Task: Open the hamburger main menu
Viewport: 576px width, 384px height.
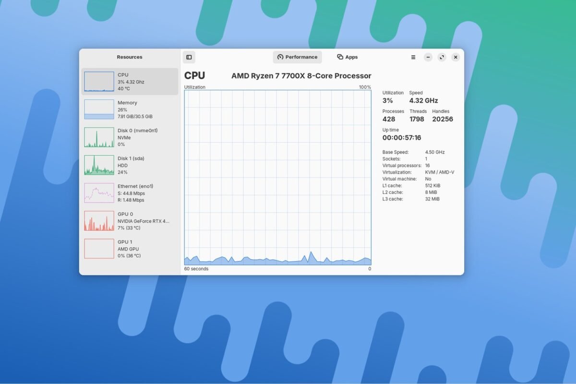Action: point(413,57)
